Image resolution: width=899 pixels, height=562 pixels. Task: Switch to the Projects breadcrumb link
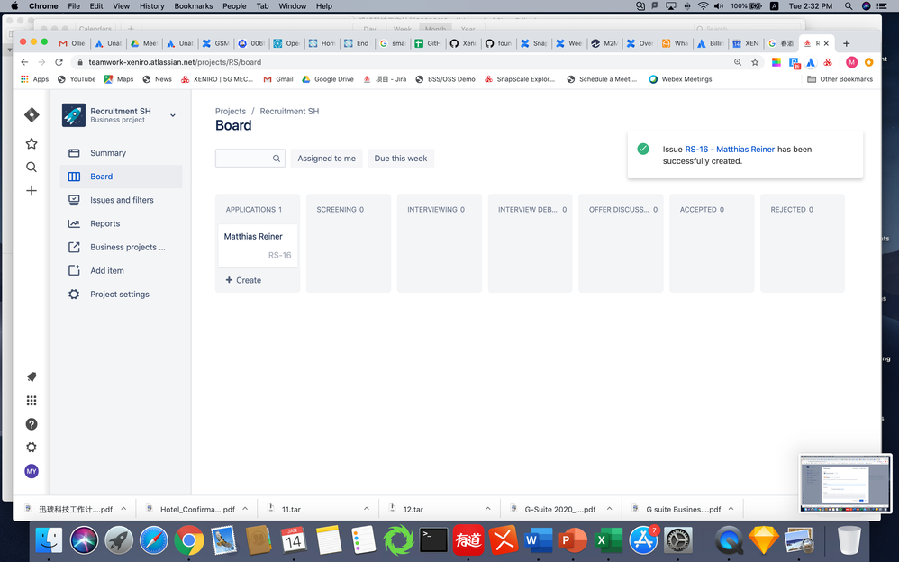point(231,111)
